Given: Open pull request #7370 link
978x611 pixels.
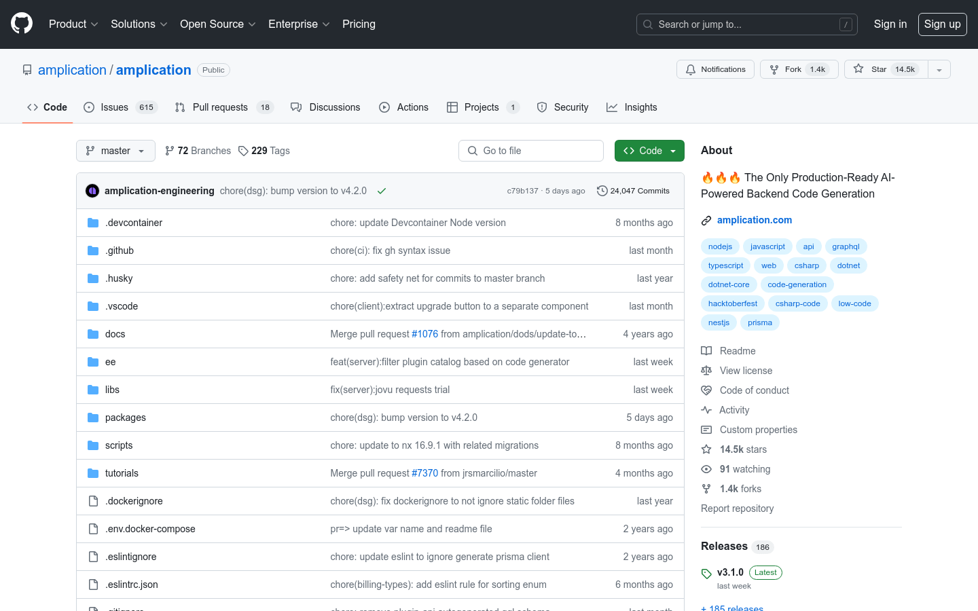Looking at the screenshot, I should [424, 473].
